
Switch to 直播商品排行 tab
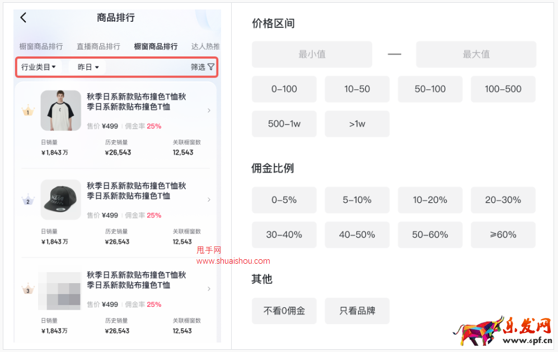pyautogui.click(x=99, y=46)
